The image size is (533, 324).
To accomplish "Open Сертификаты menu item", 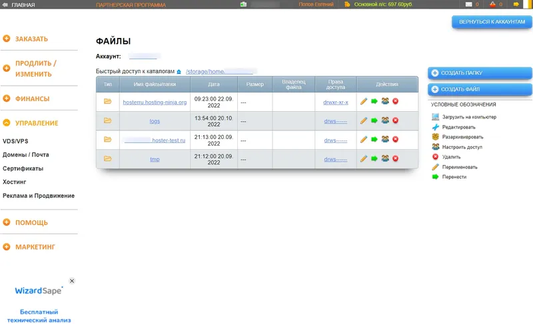I will (x=23, y=168).
